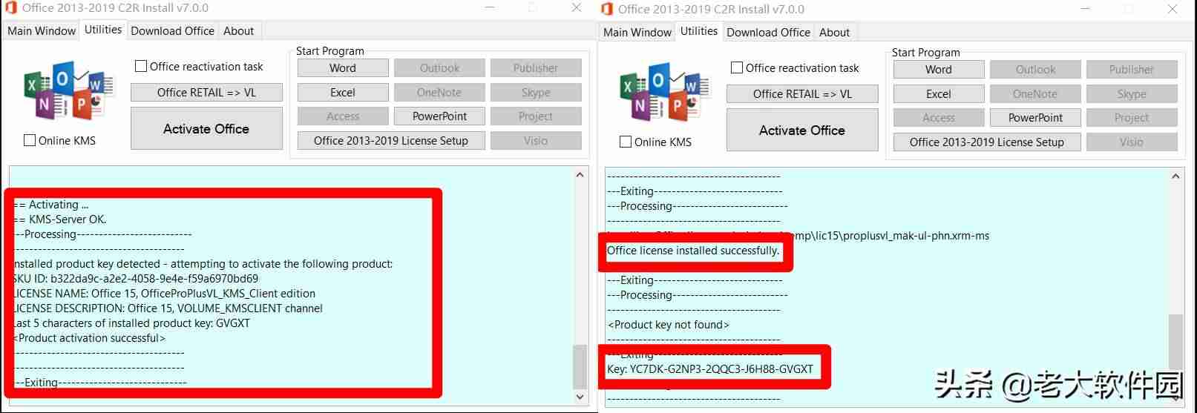The height and width of the screenshot is (413, 1197).
Task: Click Activate Office button in left window
Action: (206, 128)
